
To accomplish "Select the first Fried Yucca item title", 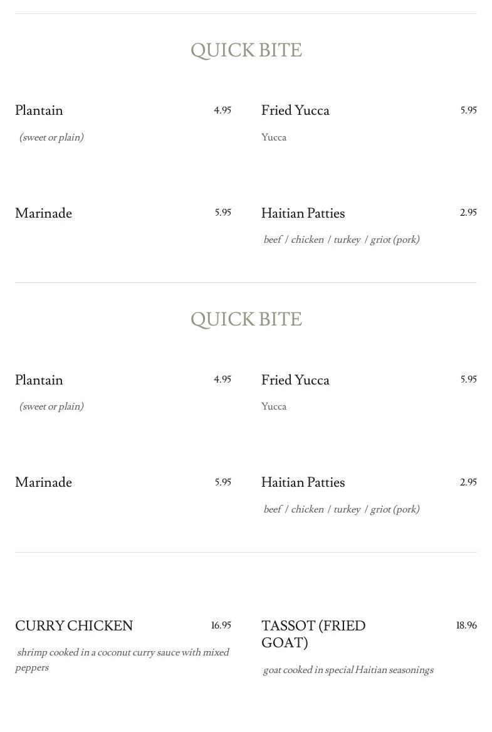I will tap(295, 110).
